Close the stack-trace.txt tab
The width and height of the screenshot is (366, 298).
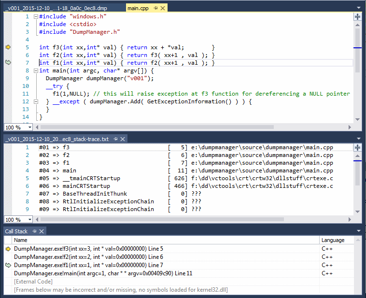click(123, 139)
